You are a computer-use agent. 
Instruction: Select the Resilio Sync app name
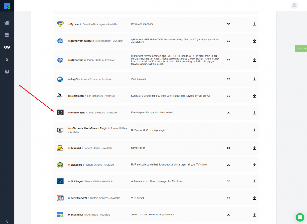click(x=78, y=112)
